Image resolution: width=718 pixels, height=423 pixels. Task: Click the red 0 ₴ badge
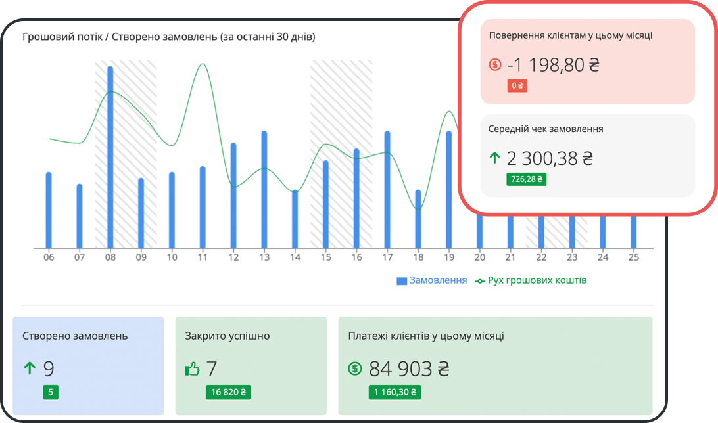pos(517,85)
